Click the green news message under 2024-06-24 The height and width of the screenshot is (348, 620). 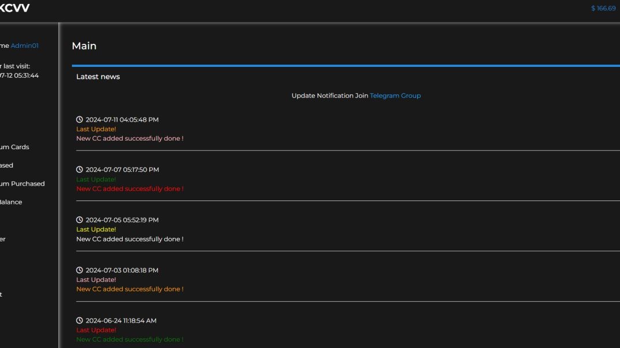pyautogui.click(x=130, y=339)
